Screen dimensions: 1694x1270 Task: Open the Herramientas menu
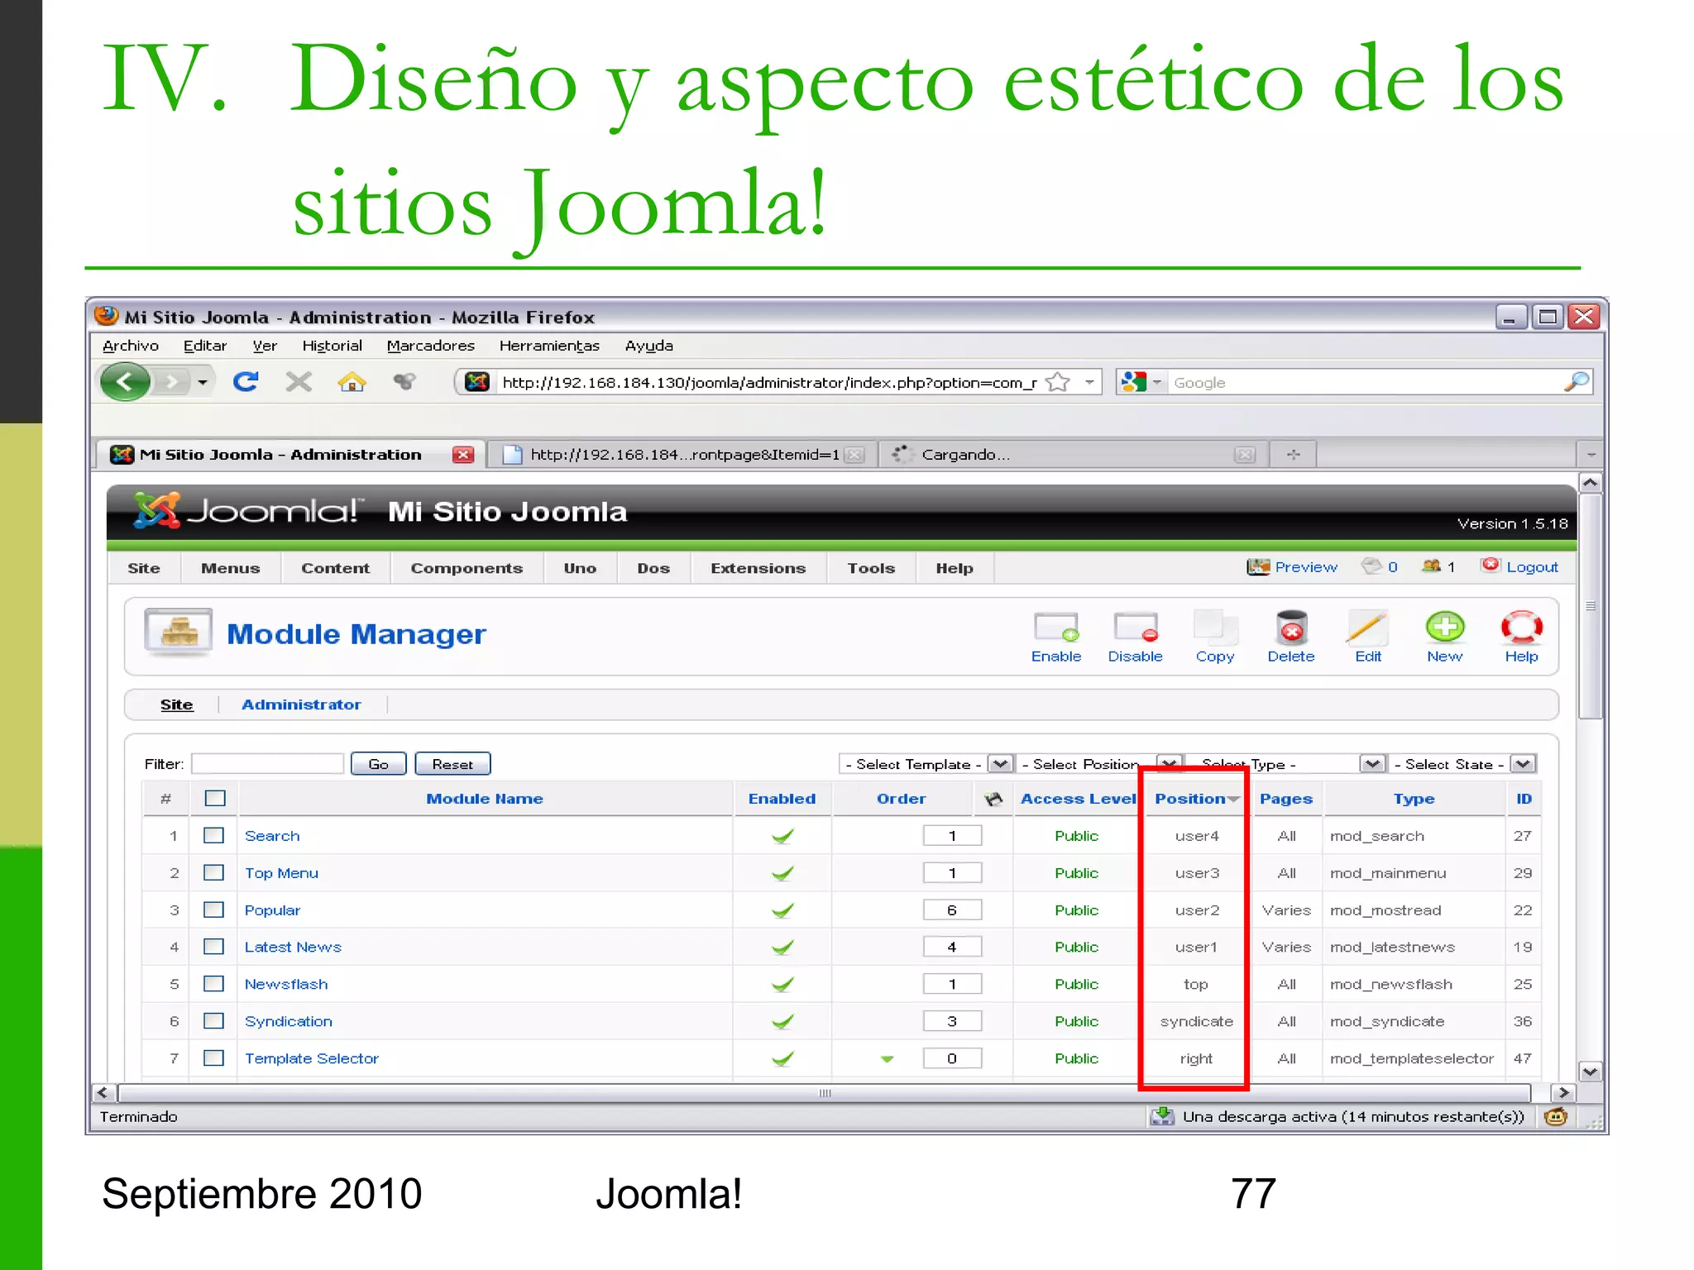coord(549,346)
